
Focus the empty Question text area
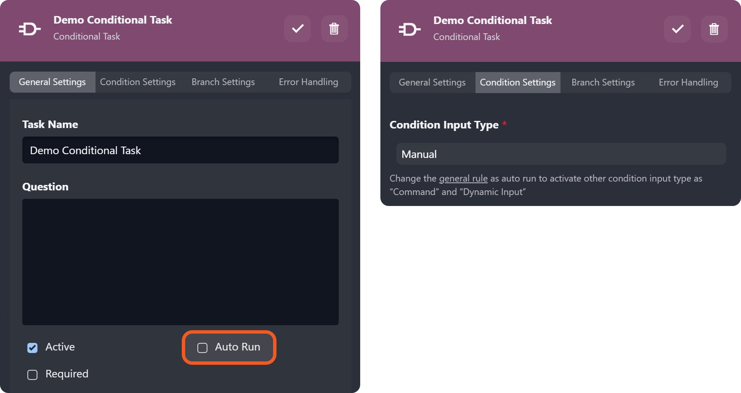(x=180, y=262)
